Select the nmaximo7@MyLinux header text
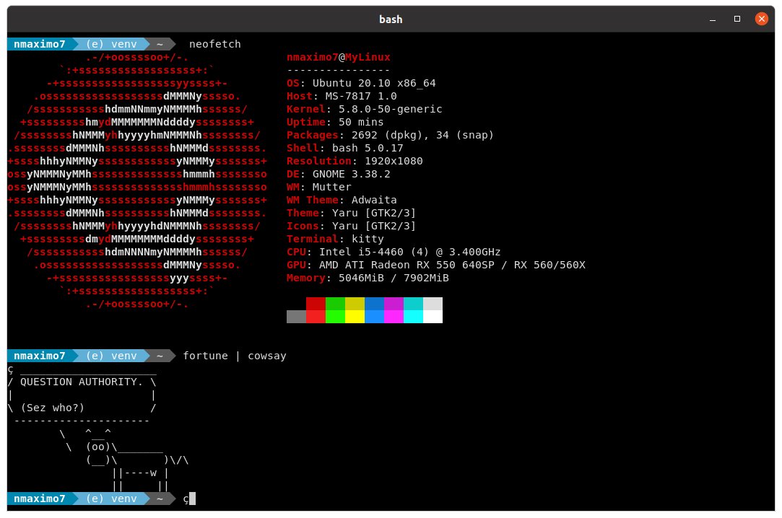This screenshot has width=782, height=518. (x=339, y=57)
